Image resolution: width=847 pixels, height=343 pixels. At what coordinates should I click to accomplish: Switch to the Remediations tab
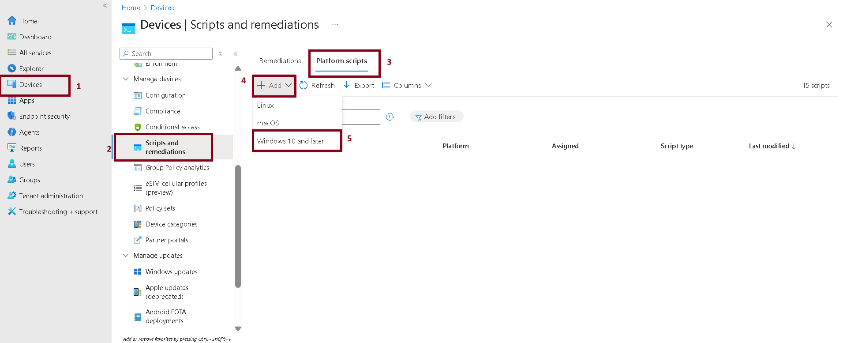pyautogui.click(x=280, y=60)
